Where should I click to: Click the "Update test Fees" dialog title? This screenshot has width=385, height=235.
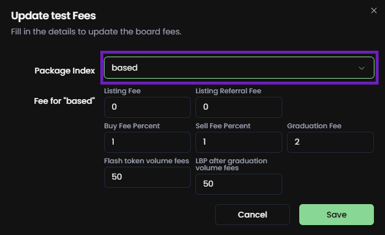click(53, 16)
